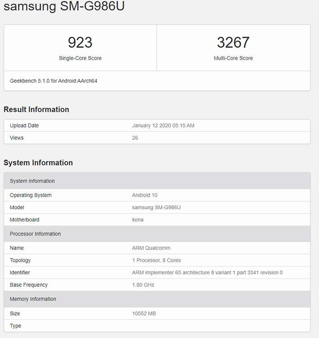The image size is (319, 338).
Task: Select the kona motherboard value
Action: point(138,220)
